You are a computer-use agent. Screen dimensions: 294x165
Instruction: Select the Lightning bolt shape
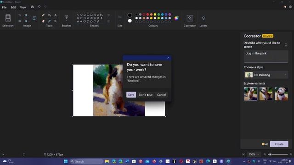pyautogui.click(x=98, y=22)
